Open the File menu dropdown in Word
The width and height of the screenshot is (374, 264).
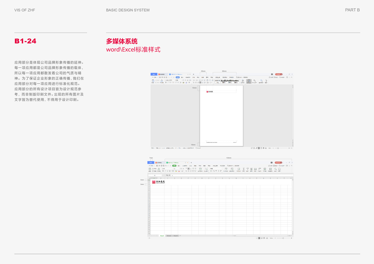tap(155, 77)
